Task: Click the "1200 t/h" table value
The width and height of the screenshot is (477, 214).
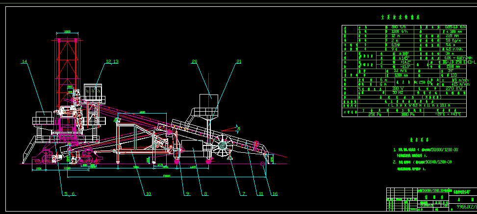Action: coord(399,31)
